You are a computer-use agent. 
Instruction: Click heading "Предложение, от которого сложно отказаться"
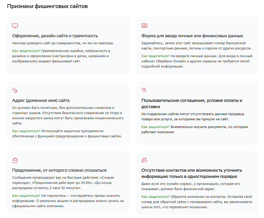pos(59,170)
